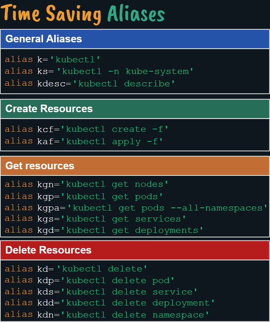
Task: Click the kd='kubectl delete' line
Action: pos(76,269)
